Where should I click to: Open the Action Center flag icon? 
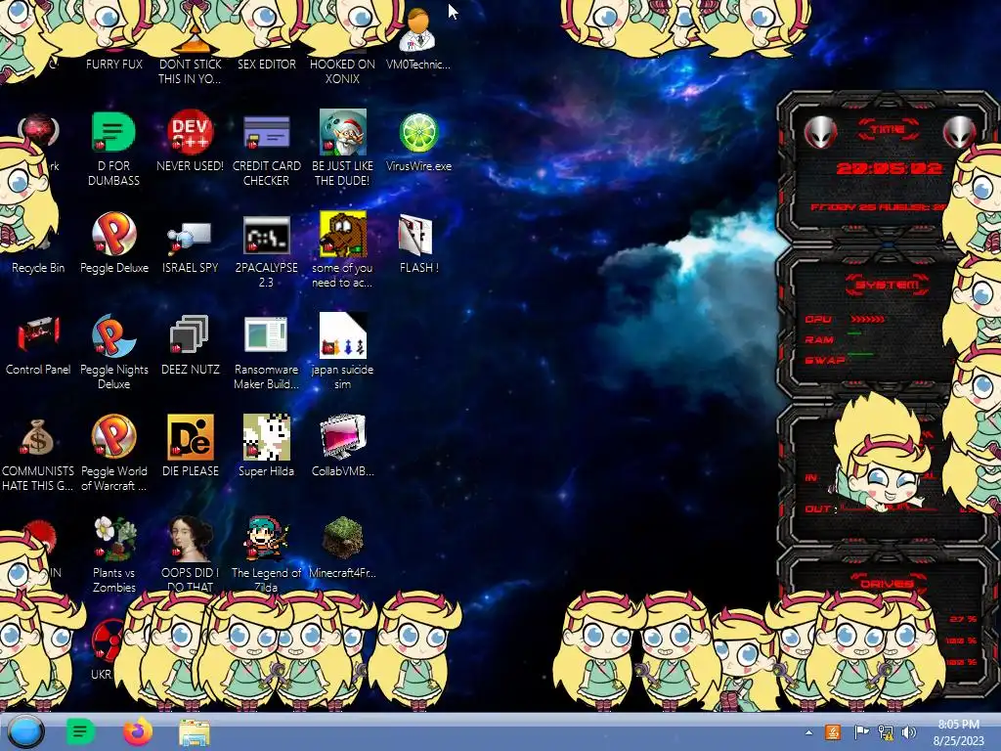pos(861,731)
